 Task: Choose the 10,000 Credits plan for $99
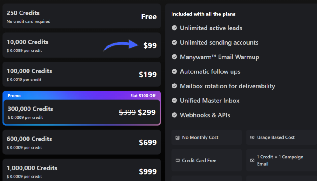coord(81,45)
